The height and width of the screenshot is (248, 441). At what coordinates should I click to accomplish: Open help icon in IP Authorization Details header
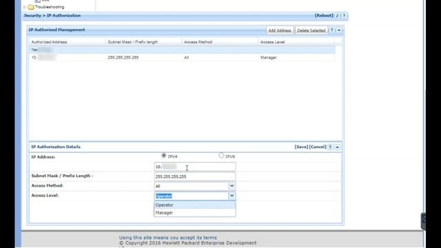point(330,147)
